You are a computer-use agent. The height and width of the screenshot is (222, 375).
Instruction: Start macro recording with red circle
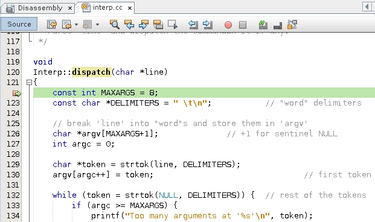[228, 25]
